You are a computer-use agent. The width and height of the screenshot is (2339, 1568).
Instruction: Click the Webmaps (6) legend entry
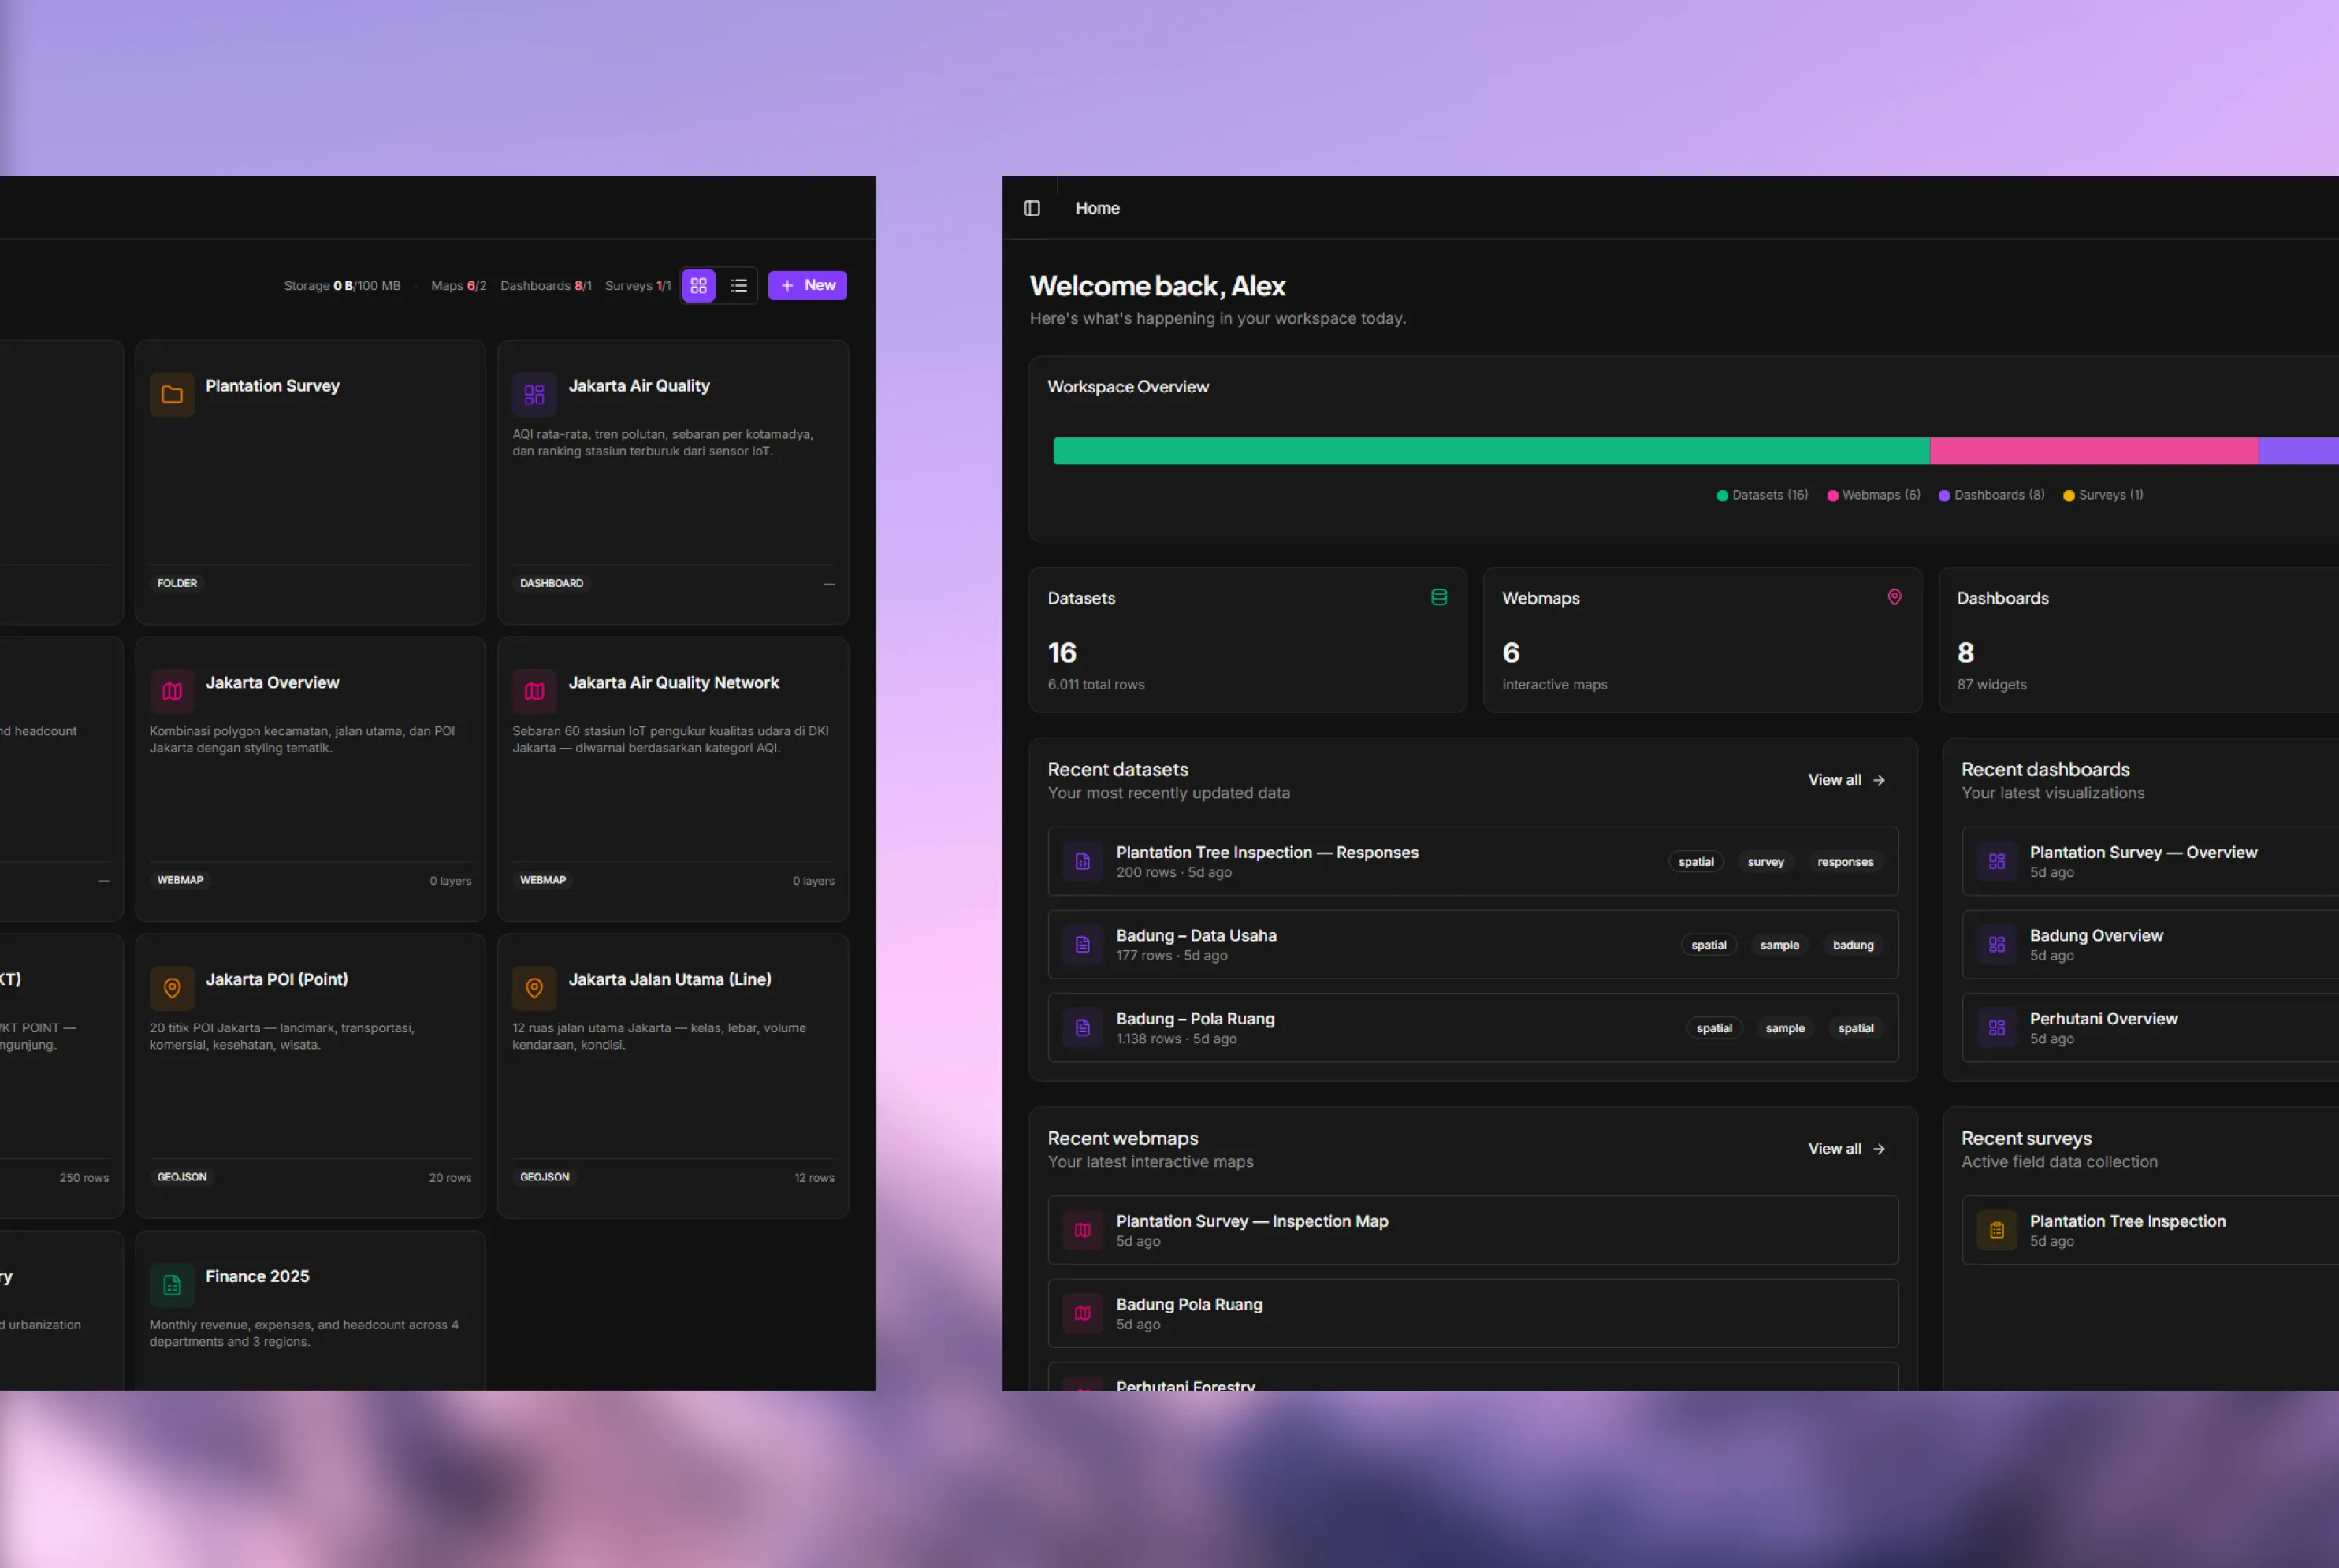tap(1874, 495)
